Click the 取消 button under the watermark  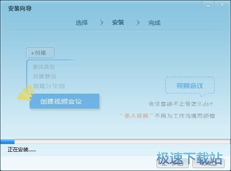click(209, 163)
